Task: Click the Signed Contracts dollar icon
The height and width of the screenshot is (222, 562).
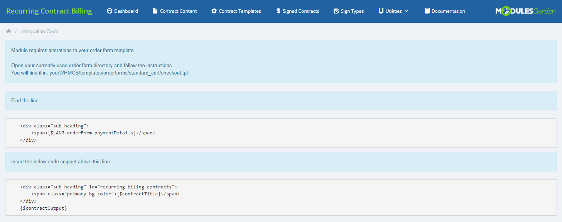Action: click(278, 11)
